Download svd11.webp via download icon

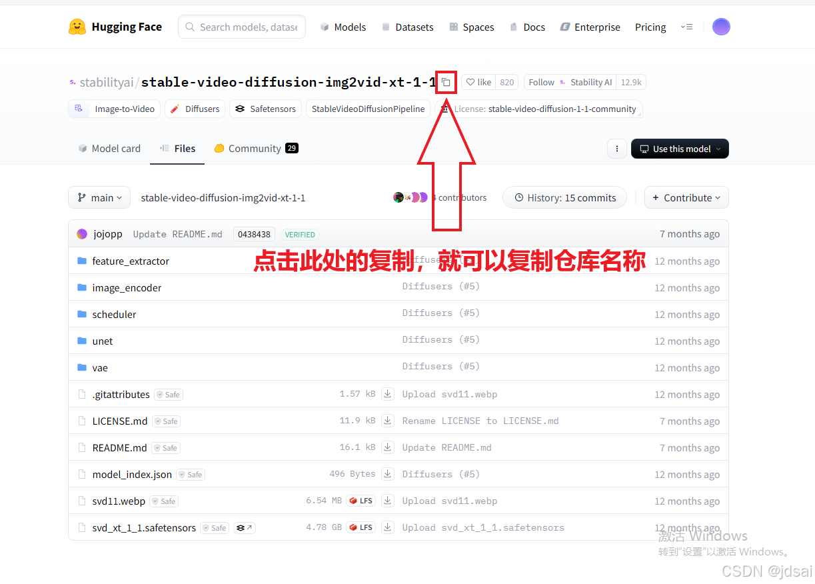(387, 501)
